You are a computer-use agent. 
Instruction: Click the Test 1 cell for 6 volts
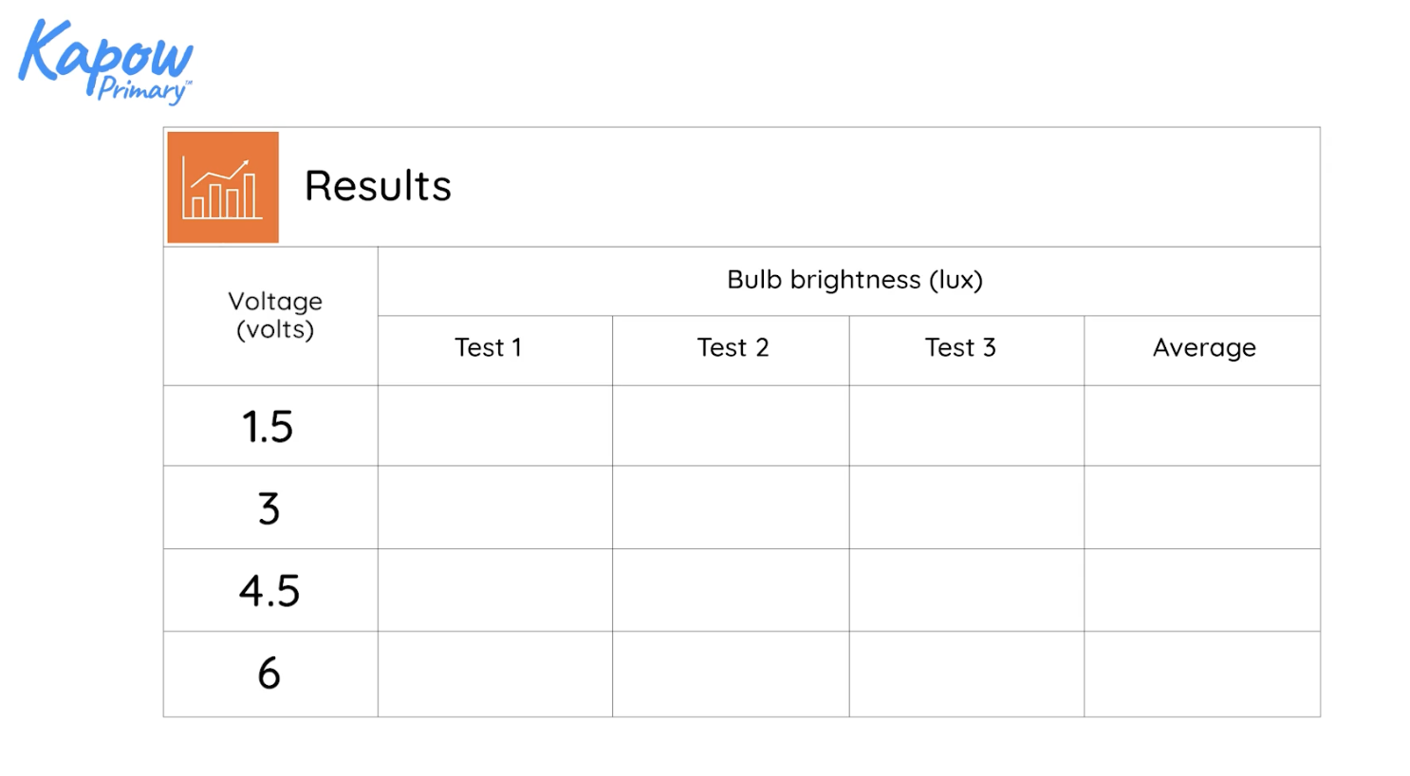(x=495, y=674)
